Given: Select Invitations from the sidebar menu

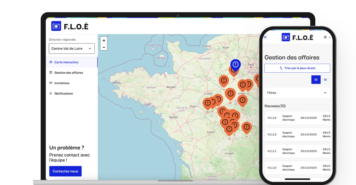Looking at the screenshot, I should [62, 83].
